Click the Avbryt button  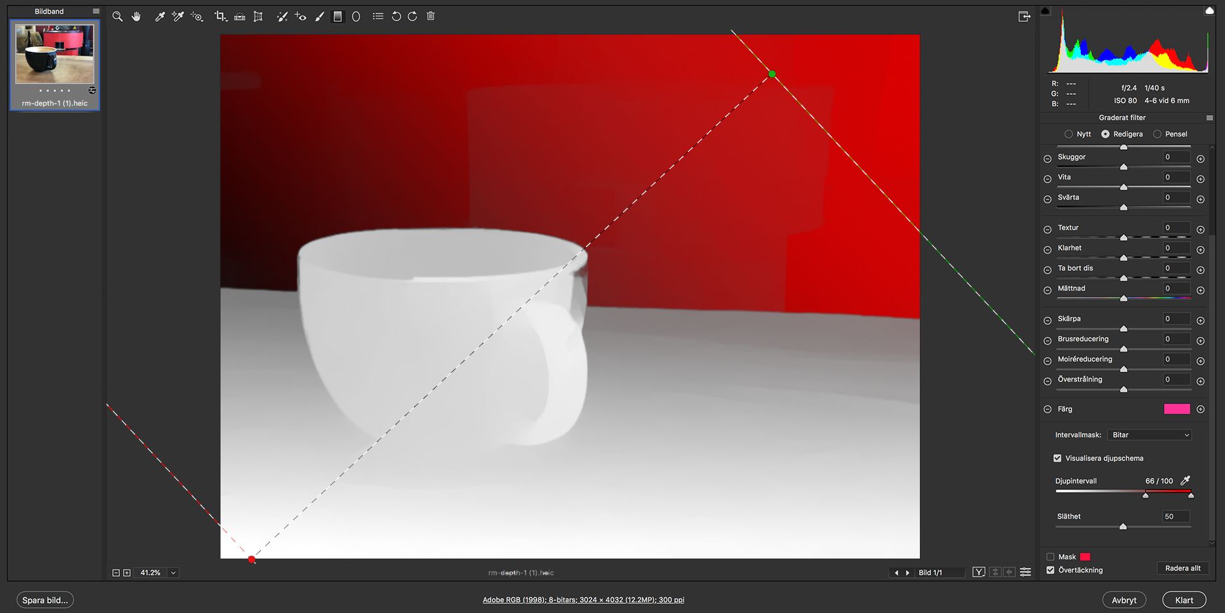tap(1124, 600)
